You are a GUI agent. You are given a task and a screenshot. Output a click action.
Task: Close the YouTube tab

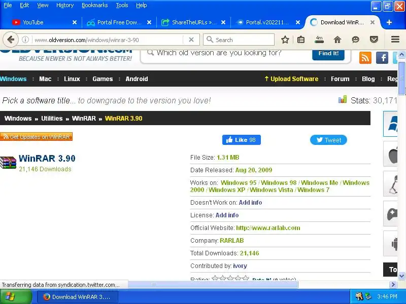pos(75,22)
